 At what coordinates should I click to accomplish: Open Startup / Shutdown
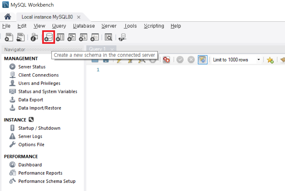point(39,128)
